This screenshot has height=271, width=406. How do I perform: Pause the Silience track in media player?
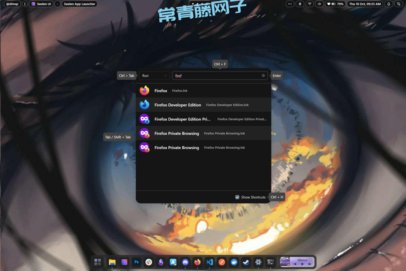click(x=302, y=264)
